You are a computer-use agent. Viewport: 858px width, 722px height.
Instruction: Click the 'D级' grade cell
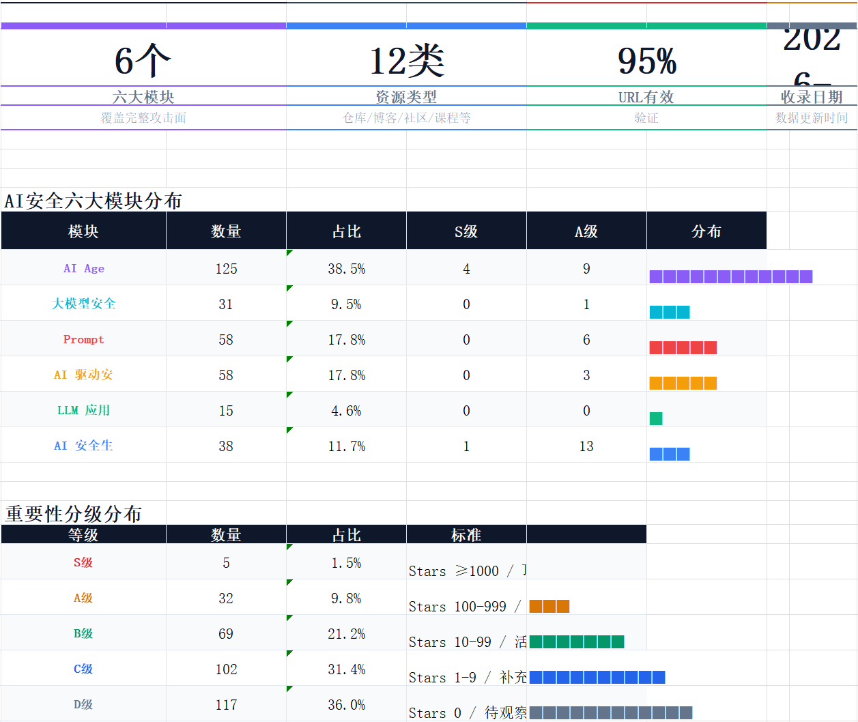click(x=83, y=704)
